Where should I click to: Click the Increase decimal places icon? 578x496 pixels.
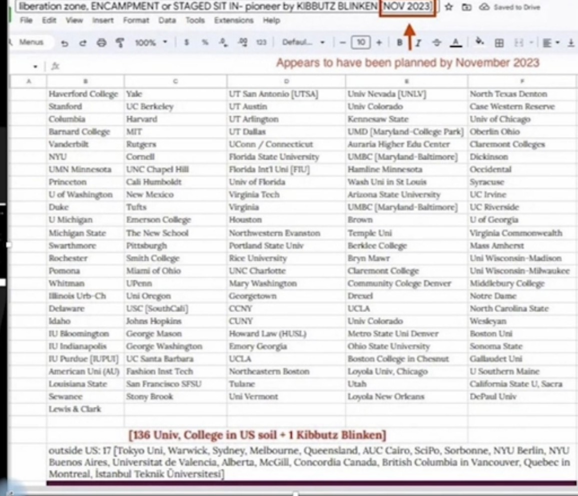pyautogui.click(x=242, y=42)
